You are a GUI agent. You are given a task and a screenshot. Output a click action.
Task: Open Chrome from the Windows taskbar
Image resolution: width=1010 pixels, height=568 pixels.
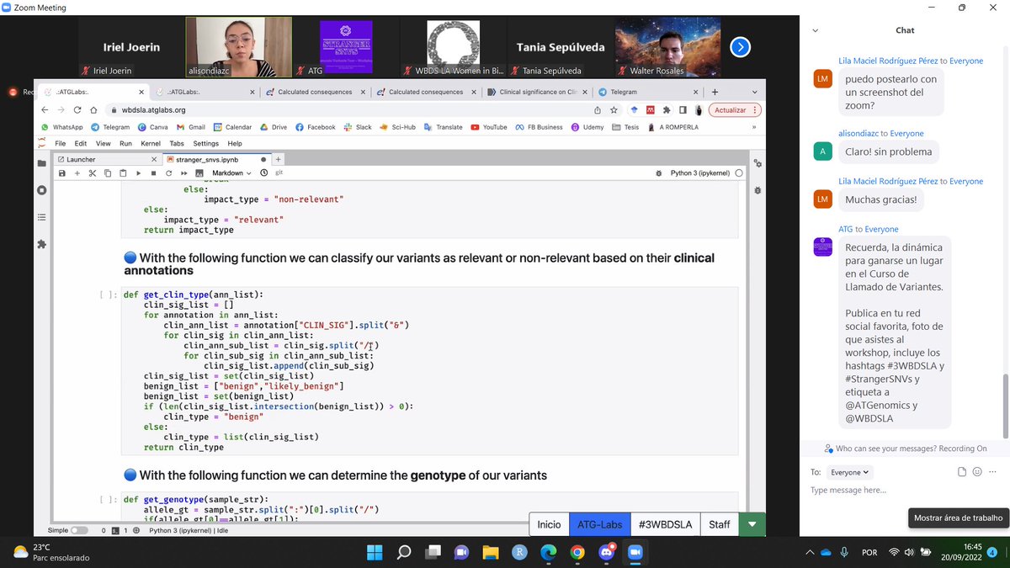pyautogui.click(x=577, y=553)
